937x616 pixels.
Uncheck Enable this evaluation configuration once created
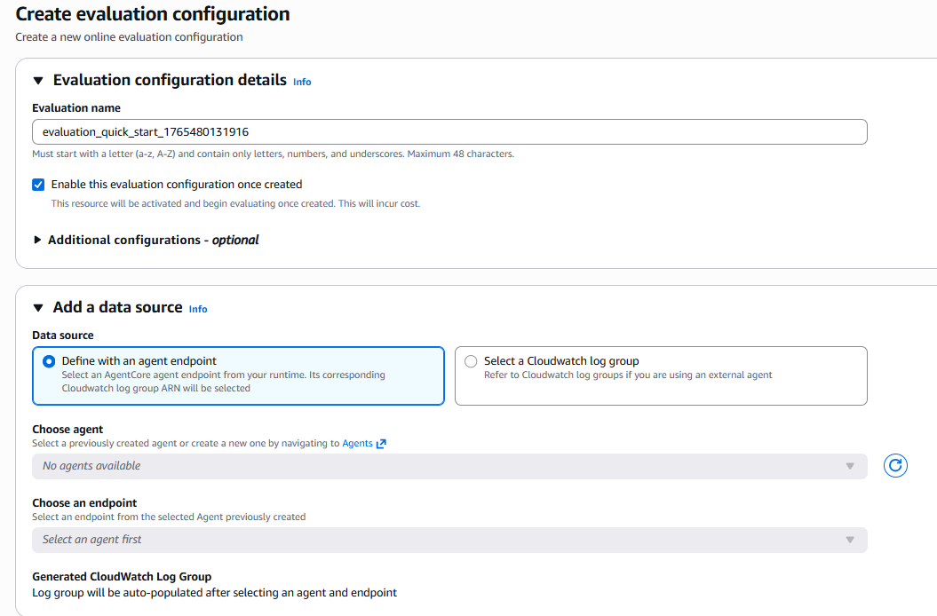tap(38, 185)
